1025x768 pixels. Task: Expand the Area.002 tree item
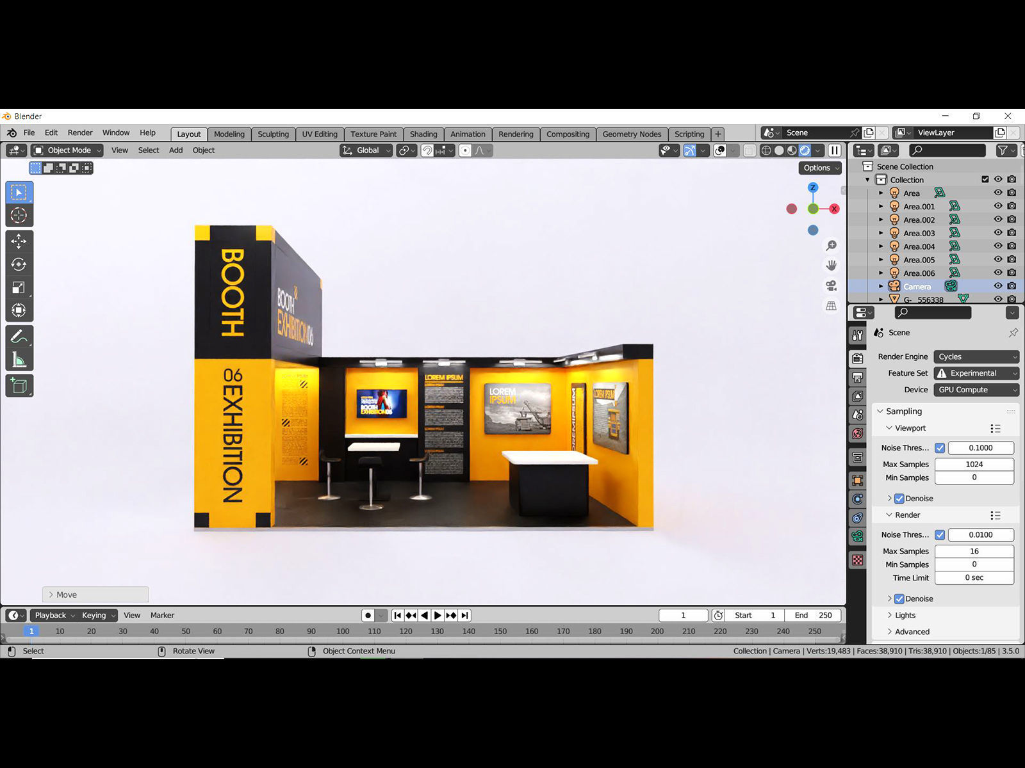tap(881, 220)
